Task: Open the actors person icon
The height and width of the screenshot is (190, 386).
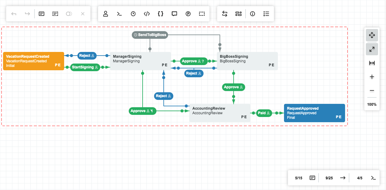Action: (106, 14)
